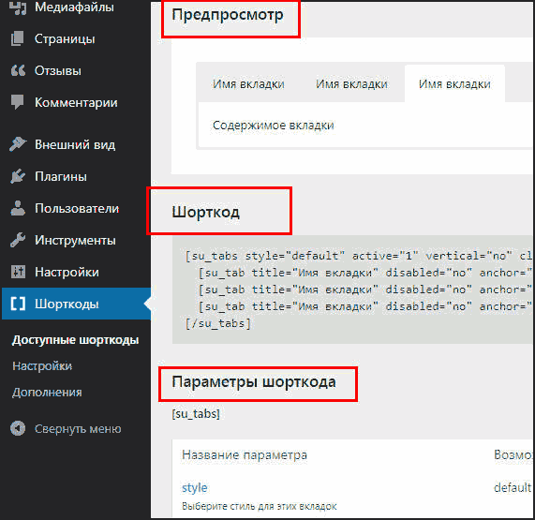Screen dimensions: 535x520
Task: Click the second [su_tab title code line
Action: pos(364,290)
